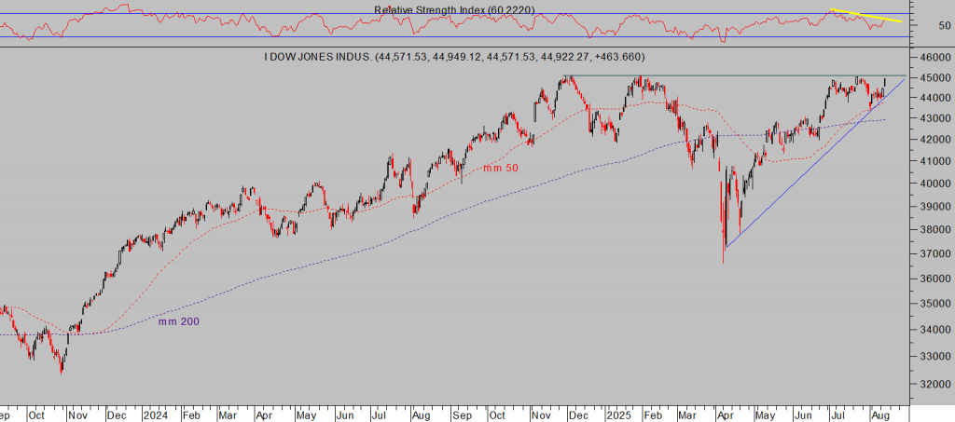Select the yellow RSI divergence trendline
The height and width of the screenshot is (422, 955).
point(866,16)
